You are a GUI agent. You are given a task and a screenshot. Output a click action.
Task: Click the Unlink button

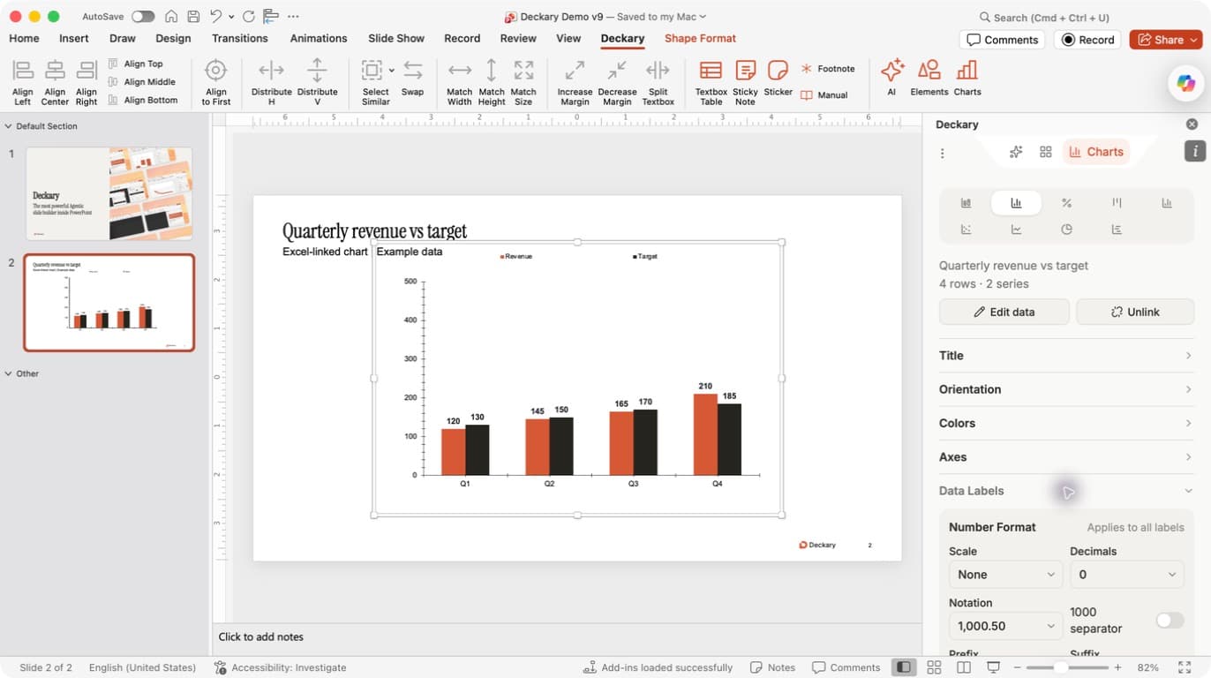click(1135, 312)
